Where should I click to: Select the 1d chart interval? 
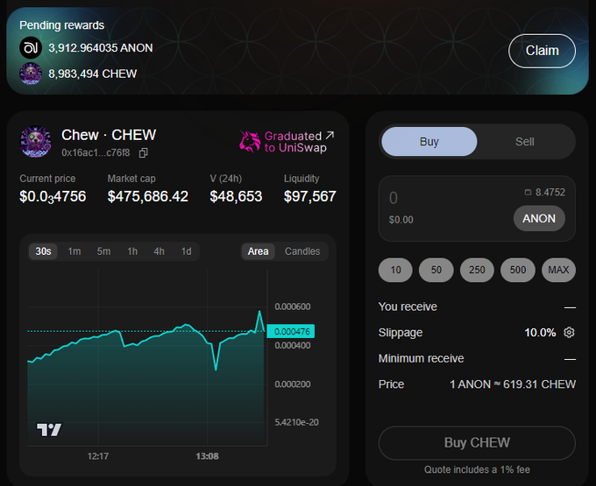186,251
